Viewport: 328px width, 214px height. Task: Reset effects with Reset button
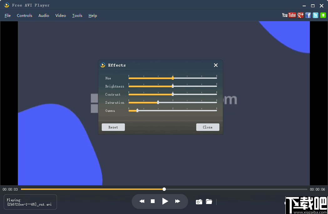pyautogui.click(x=113, y=127)
